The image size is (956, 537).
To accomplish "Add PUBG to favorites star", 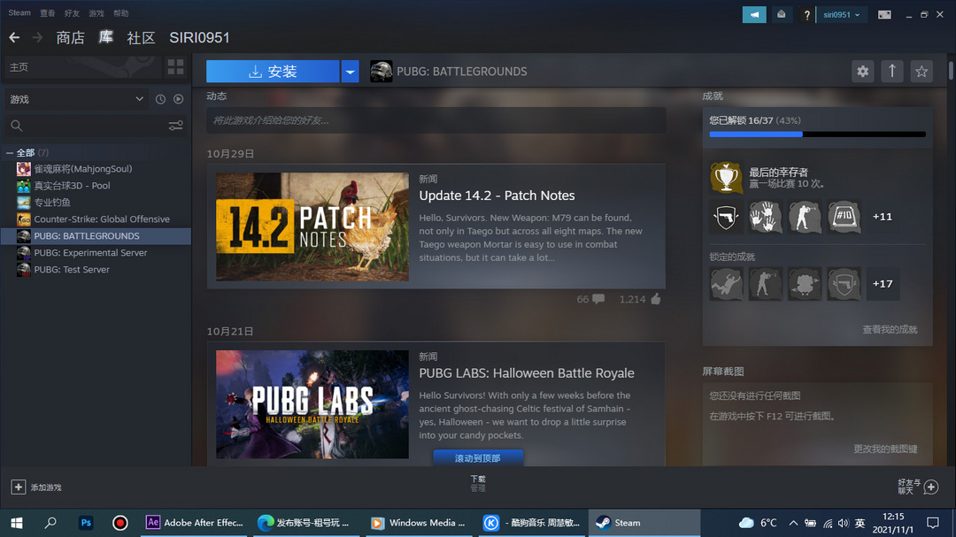I will (921, 72).
